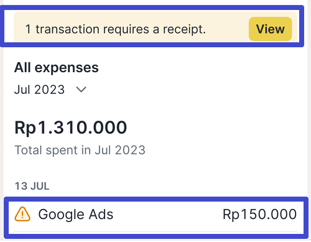Screen dimensions: 311x242
Task: Click the missing receipt alert icon beside Google Ads
Action: pyautogui.click(x=22, y=214)
